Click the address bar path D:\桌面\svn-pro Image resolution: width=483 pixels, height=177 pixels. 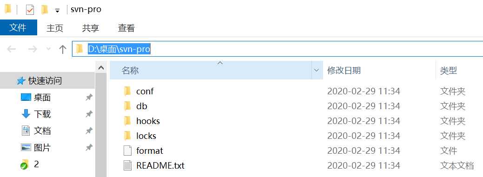pyautogui.click(x=119, y=49)
